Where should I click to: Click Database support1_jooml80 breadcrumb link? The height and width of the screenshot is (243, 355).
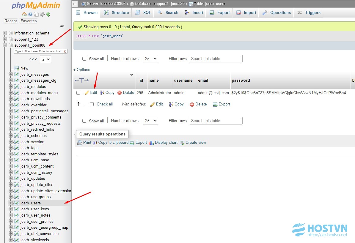[160, 4]
